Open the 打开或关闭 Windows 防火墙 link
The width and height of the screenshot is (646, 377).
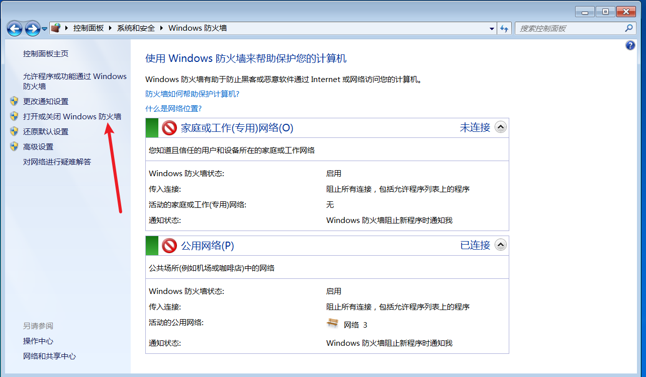coord(72,116)
